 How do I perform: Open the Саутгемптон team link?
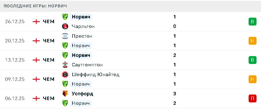(x=87, y=65)
